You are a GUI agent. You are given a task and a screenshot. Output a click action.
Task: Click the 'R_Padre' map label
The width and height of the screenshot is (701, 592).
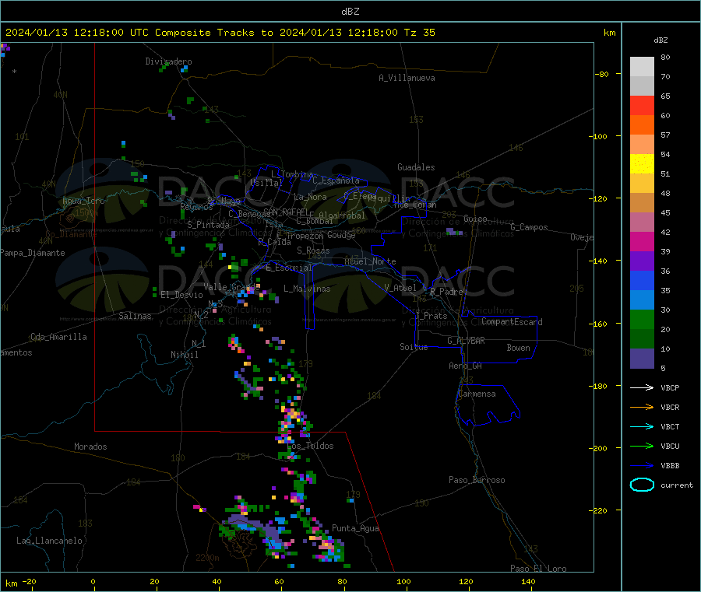point(446,292)
